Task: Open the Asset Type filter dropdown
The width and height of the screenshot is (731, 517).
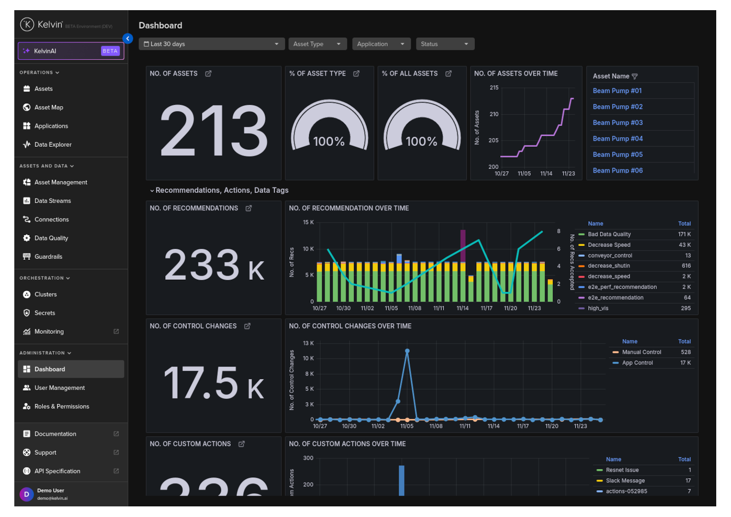Action: point(318,44)
